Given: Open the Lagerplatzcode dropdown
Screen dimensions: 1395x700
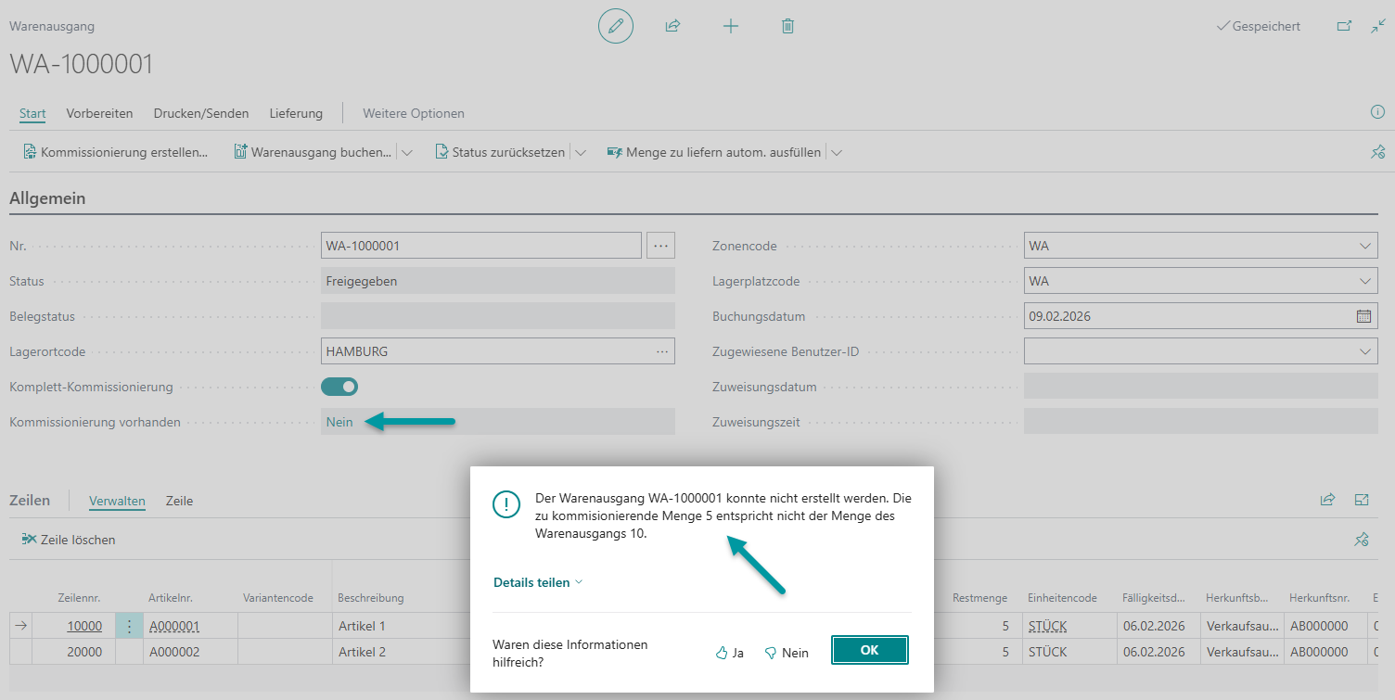Looking at the screenshot, I should (x=1364, y=281).
